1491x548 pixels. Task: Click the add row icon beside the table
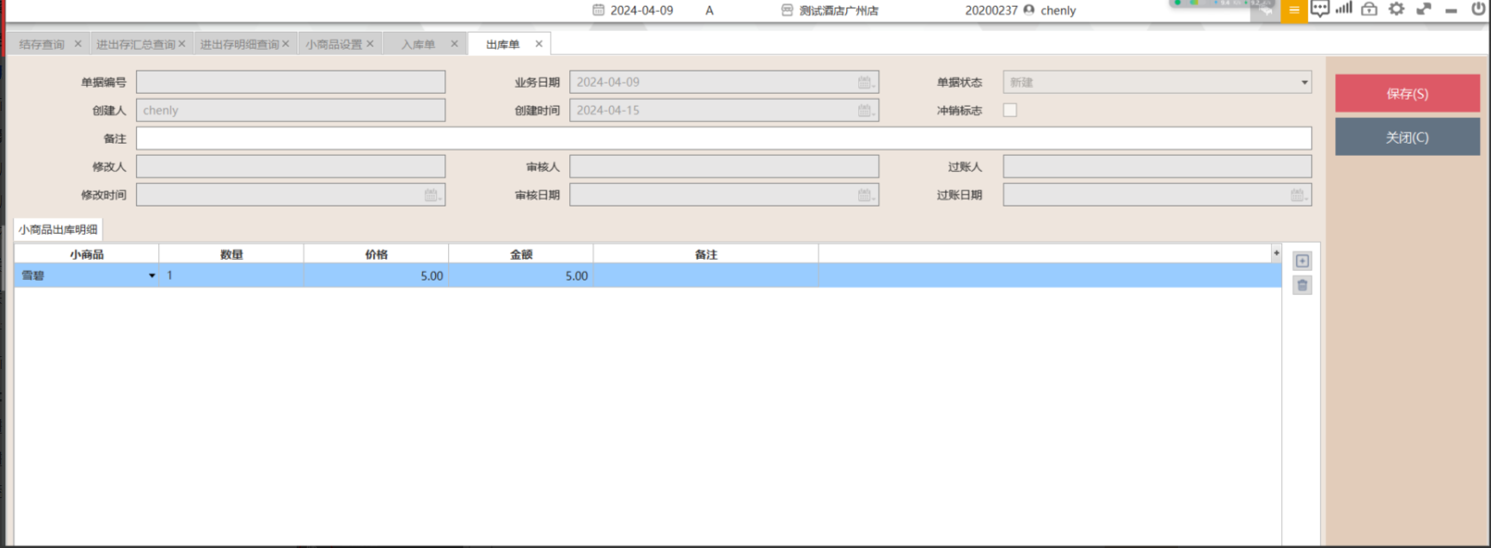[1302, 261]
